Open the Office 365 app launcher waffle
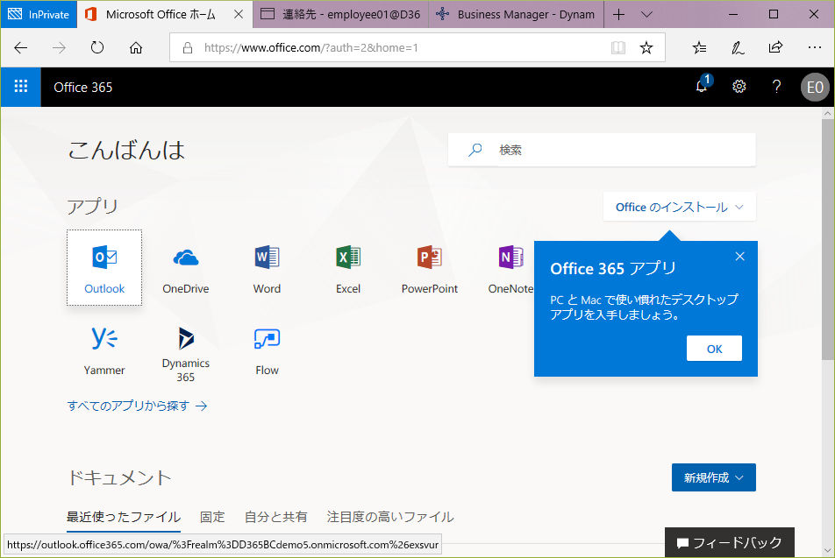The width and height of the screenshot is (835, 558). [21, 87]
